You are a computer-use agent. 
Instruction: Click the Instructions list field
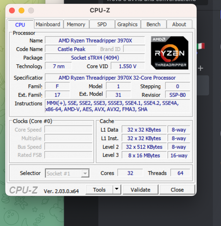(118, 106)
